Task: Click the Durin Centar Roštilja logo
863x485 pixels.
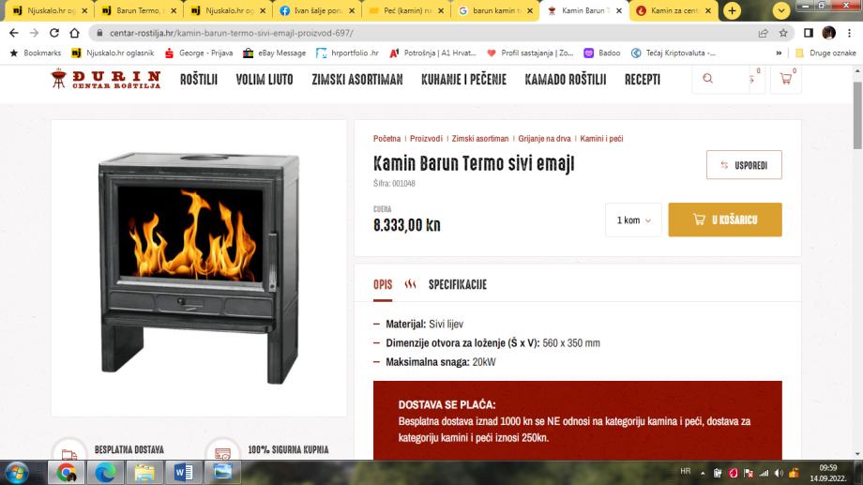Action: (105, 79)
